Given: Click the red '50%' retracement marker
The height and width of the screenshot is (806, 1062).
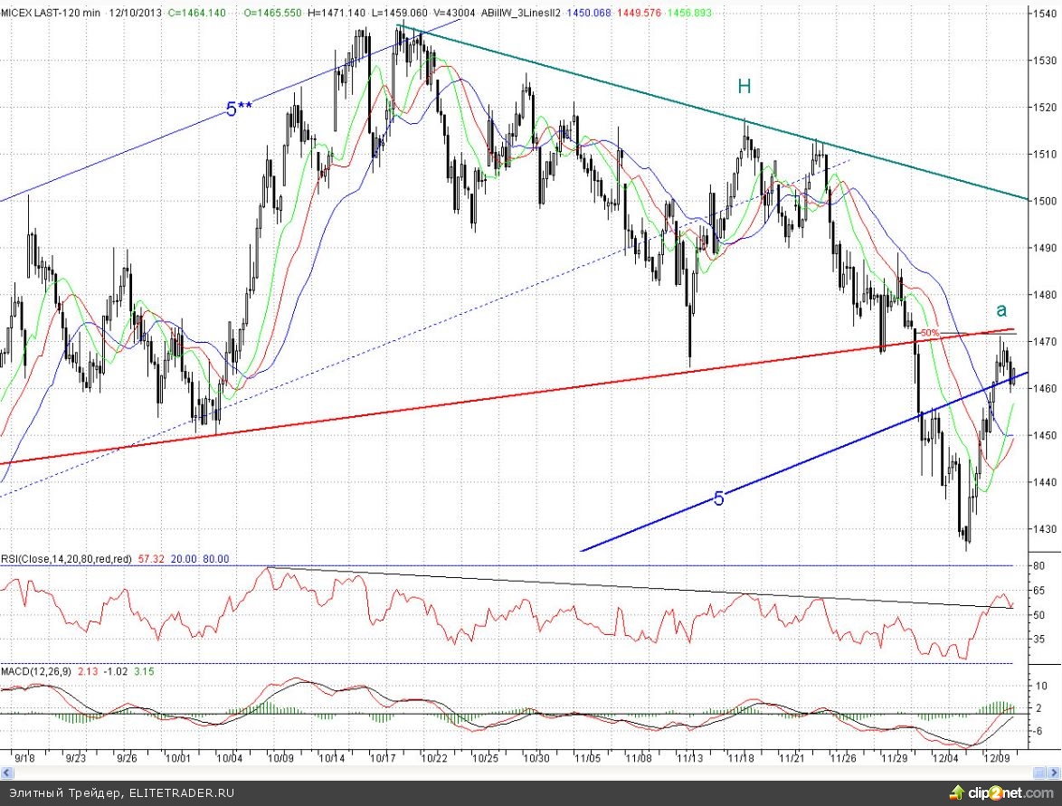Looking at the screenshot, I should click(930, 334).
